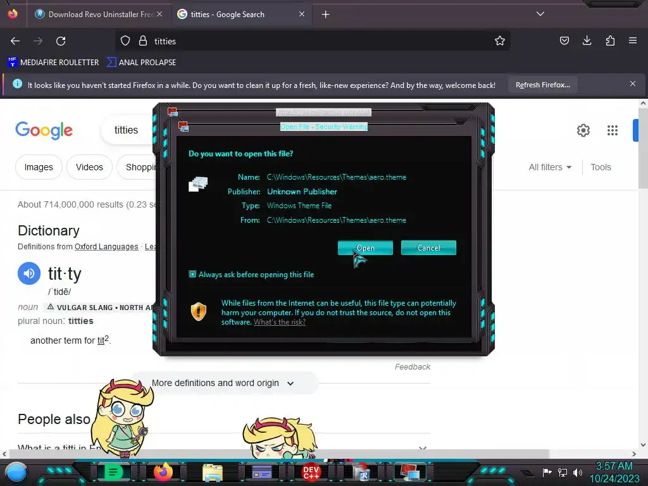Click the horizontal page scrollbar
The width and height of the screenshot is (648, 486).
278,454
